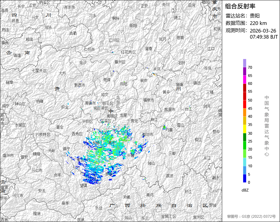Click the 西秀区 label
This screenshot has width=280, height=222.
tap(77, 134)
